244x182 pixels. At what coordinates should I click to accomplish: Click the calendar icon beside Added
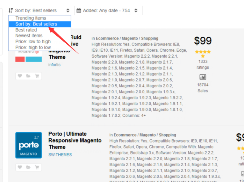click(x=79, y=10)
